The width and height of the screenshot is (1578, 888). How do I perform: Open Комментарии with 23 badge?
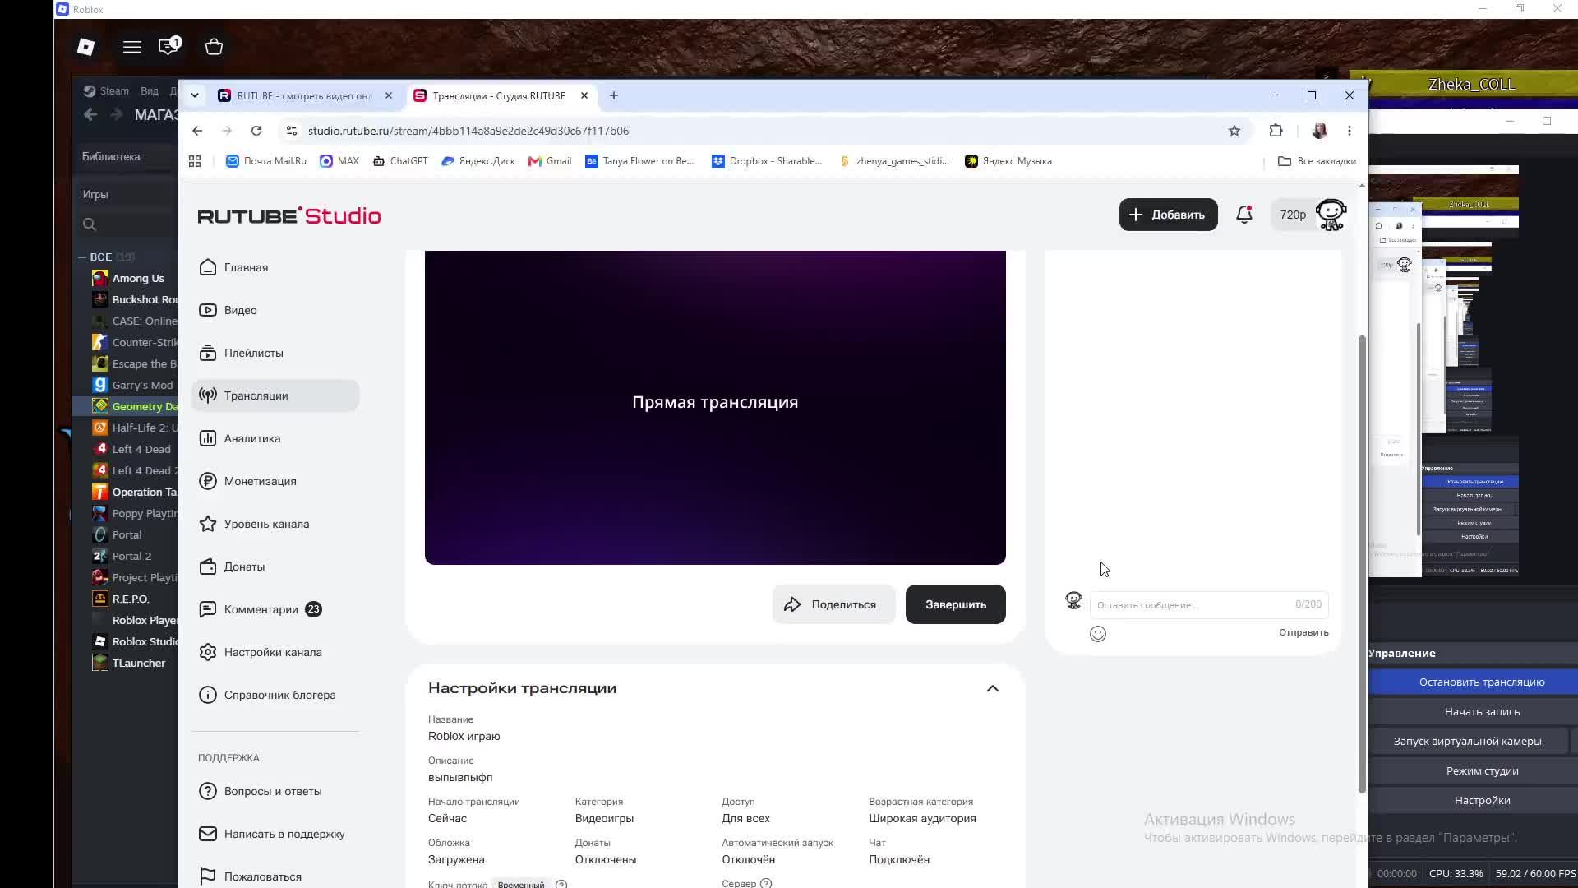275,609
